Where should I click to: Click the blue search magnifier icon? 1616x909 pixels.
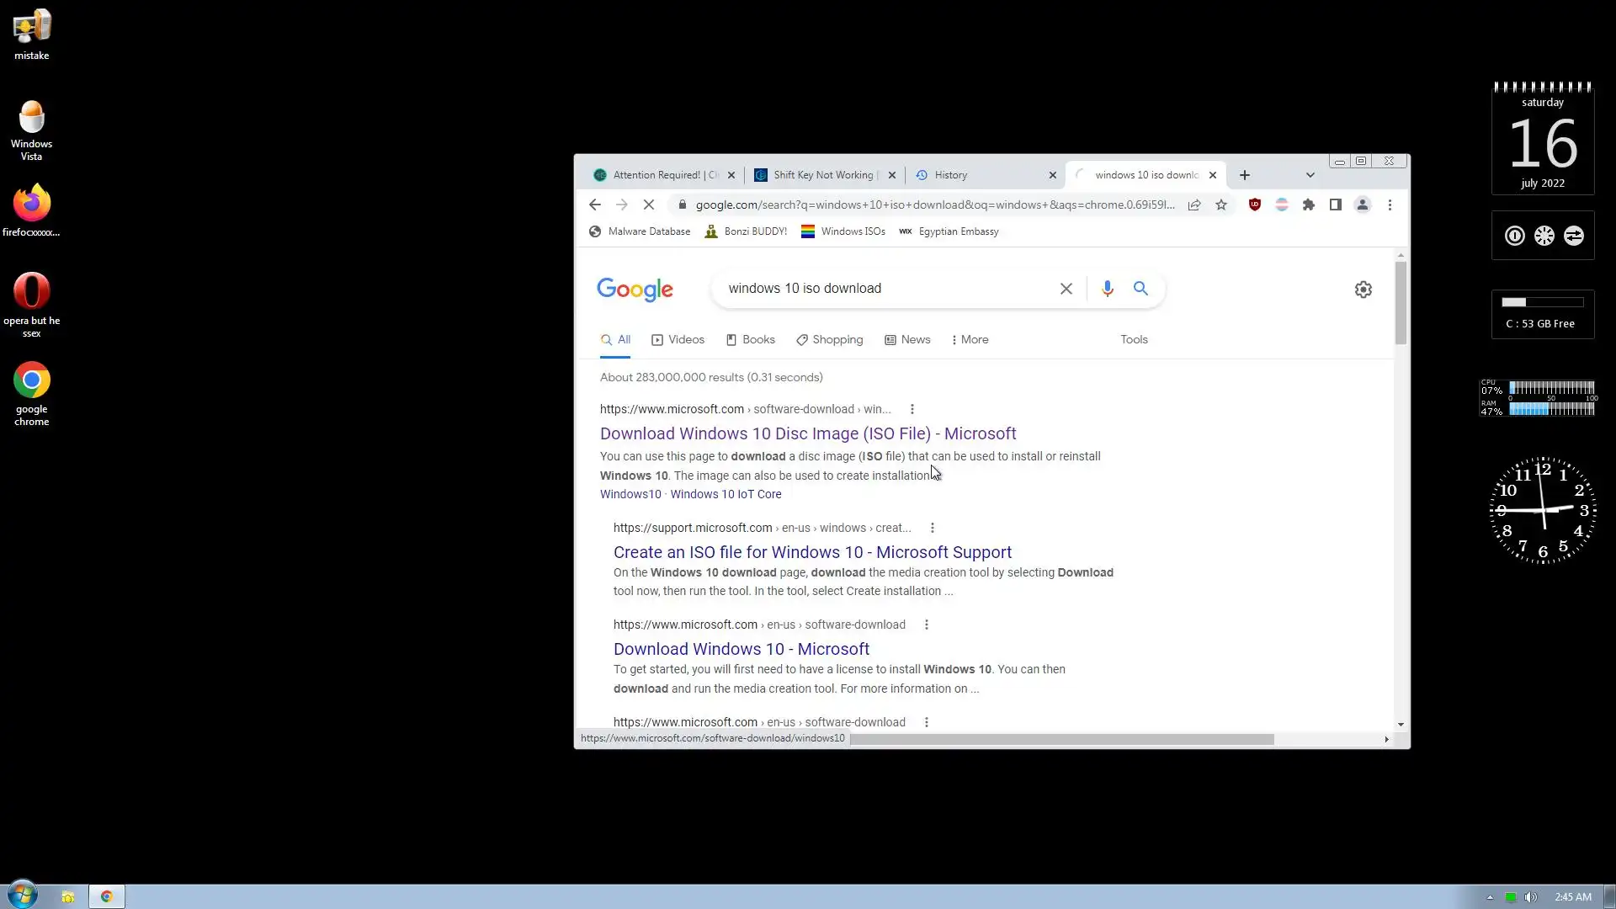[1140, 289]
